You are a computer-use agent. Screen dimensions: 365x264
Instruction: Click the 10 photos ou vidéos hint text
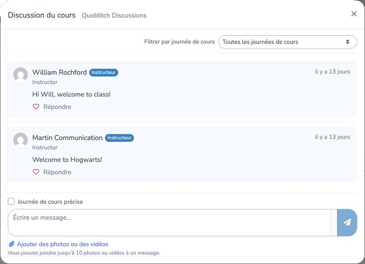click(84, 253)
